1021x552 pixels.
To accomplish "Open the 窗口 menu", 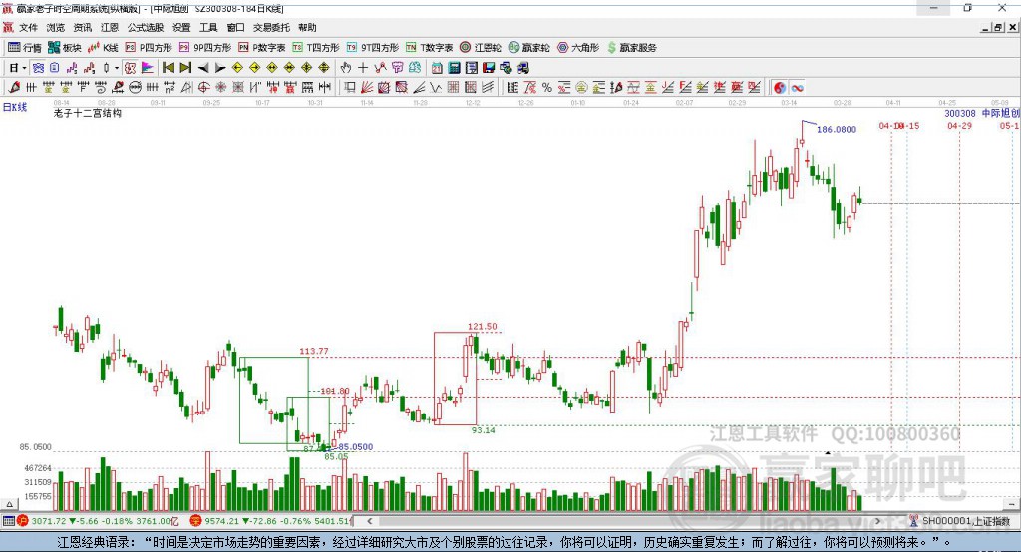I will 235,27.
